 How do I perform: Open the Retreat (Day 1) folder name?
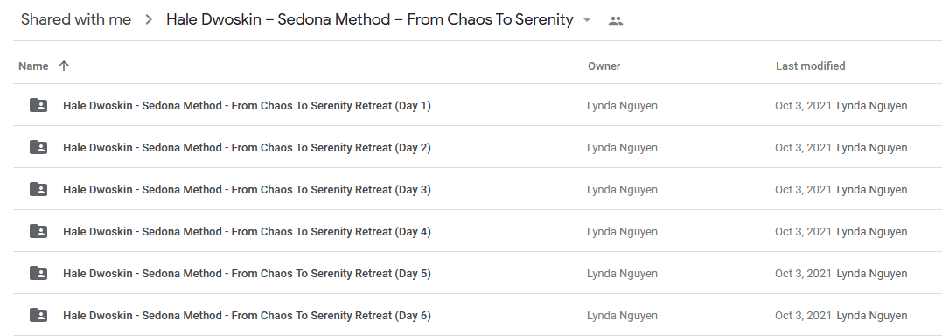click(x=247, y=106)
